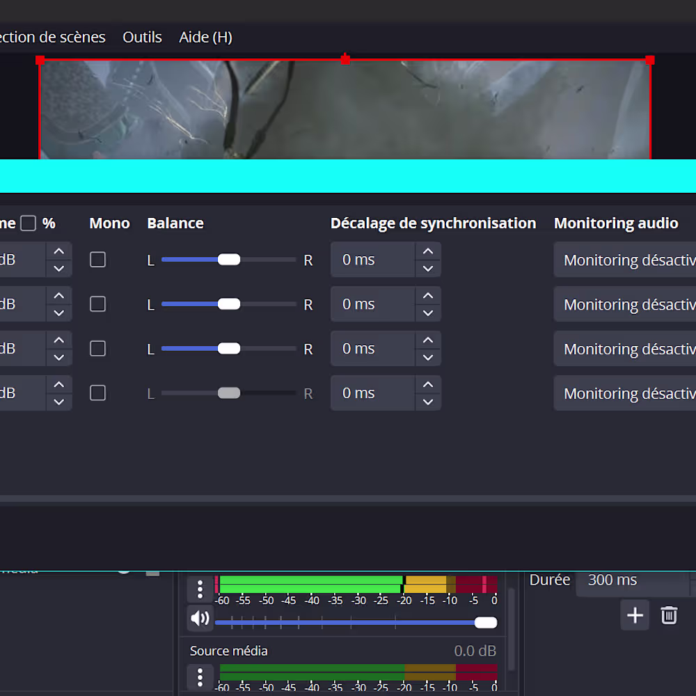Open the third row Monitoring désactivé dropdown
Viewport: 696px width, 696px height.
(625, 349)
